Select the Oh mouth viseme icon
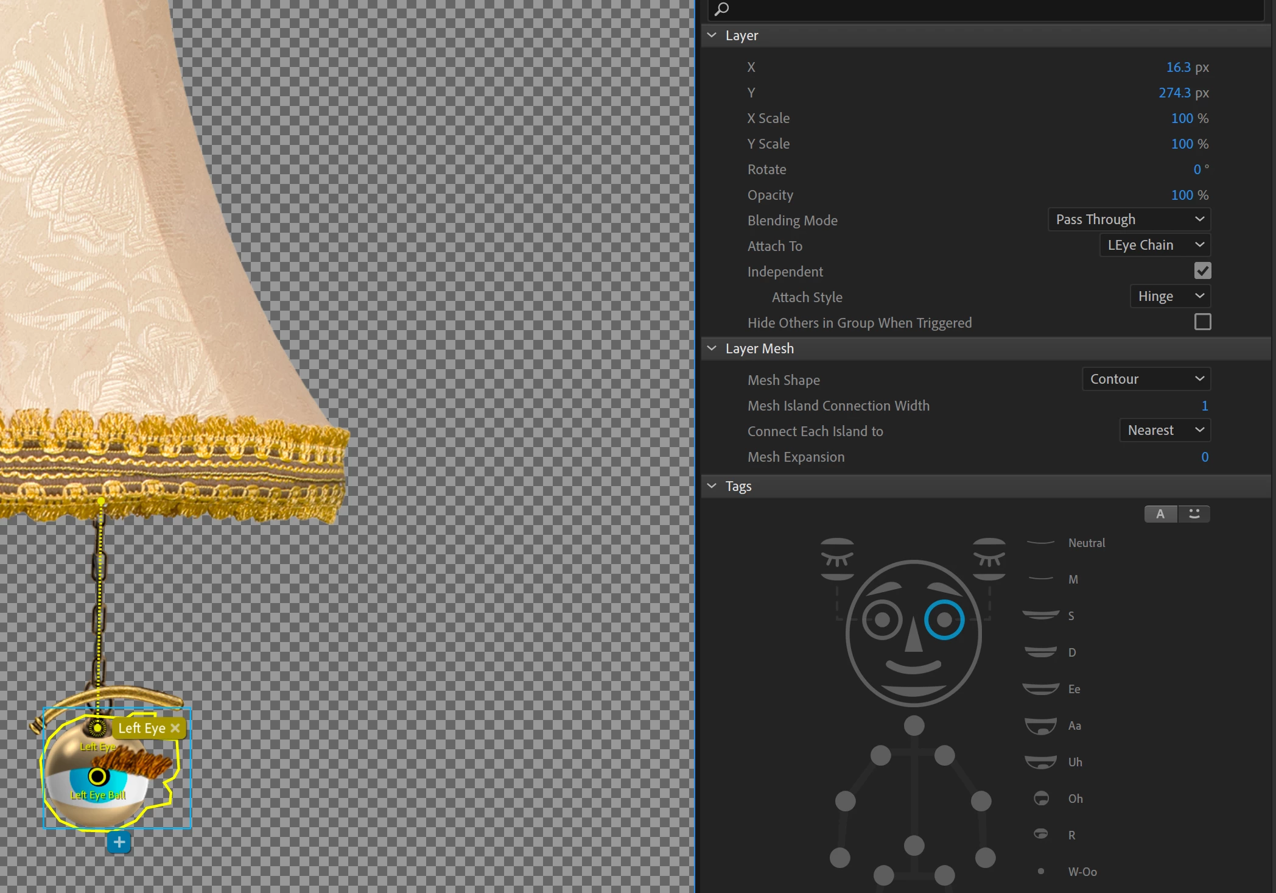This screenshot has height=893, width=1276. point(1041,799)
